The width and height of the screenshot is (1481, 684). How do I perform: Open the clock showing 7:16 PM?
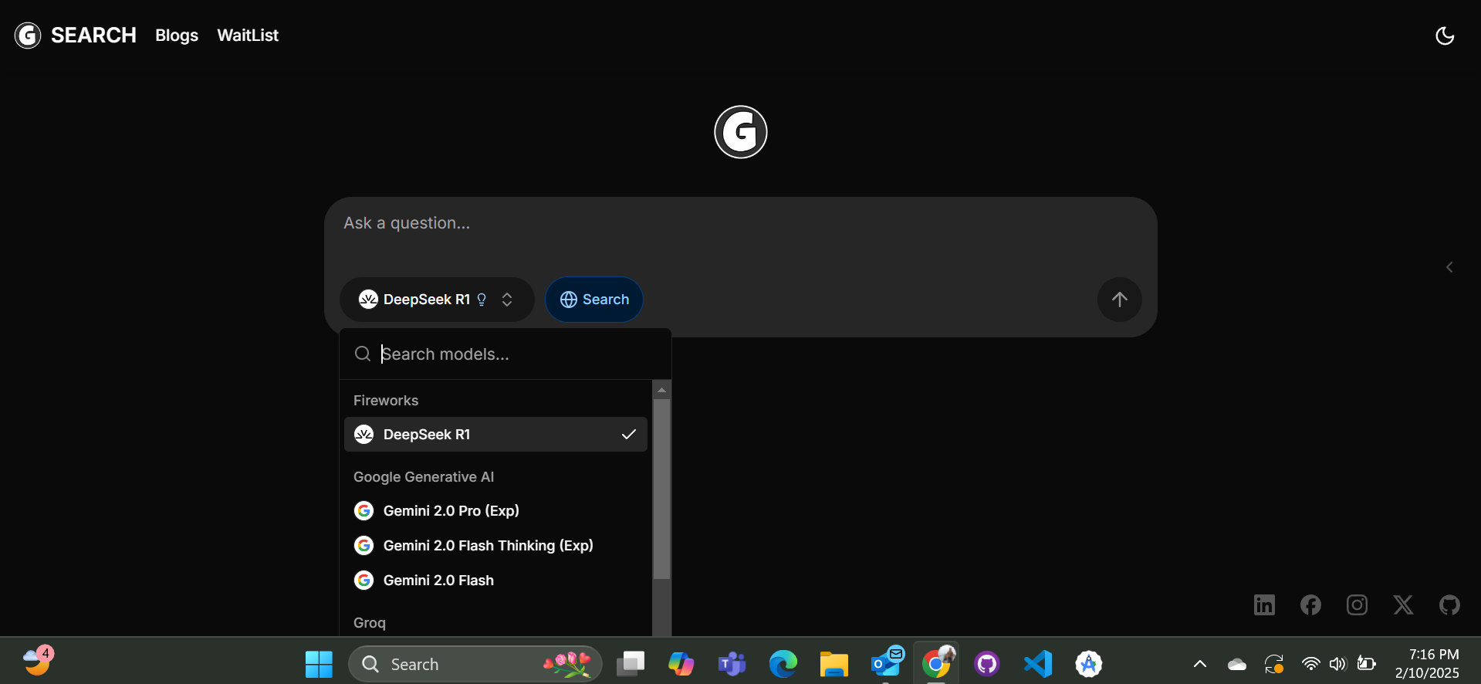pyautogui.click(x=1427, y=664)
